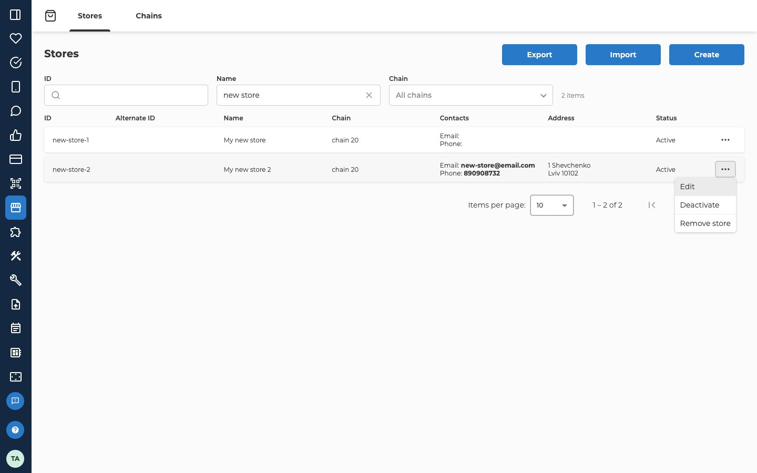Screen dimensions: 757x473
Task: Select the stores shop icon in sidebar
Action: pos(16,208)
